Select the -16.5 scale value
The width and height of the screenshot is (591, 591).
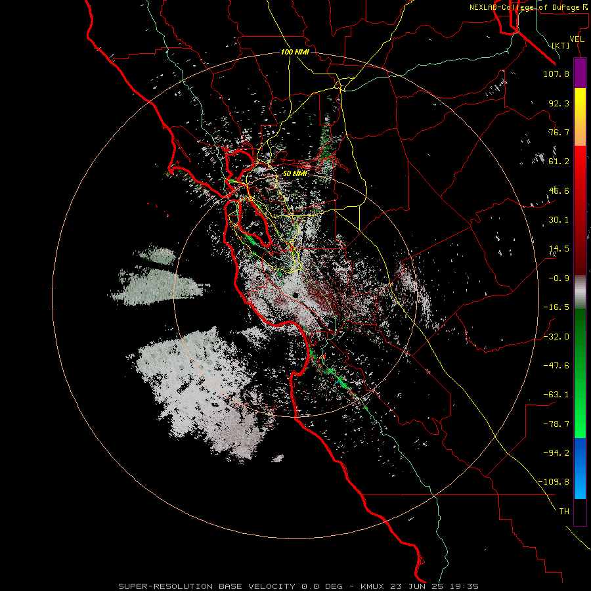click(x=556, y=307)
